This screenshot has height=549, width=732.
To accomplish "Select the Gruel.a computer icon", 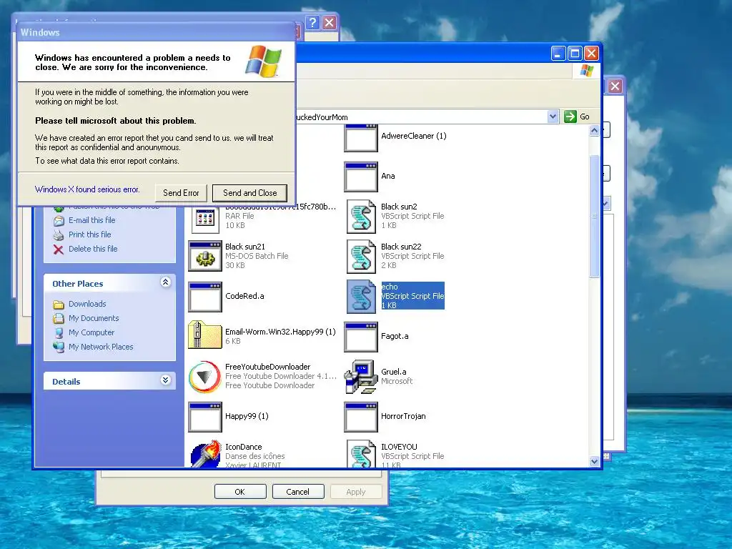I will click(361, 376).
